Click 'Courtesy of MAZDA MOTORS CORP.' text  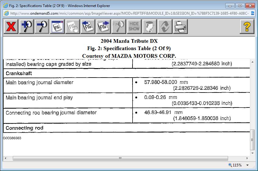[x=129, y=56]
